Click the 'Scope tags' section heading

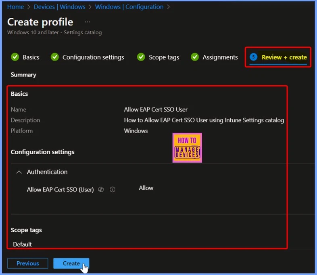[26, 230]
